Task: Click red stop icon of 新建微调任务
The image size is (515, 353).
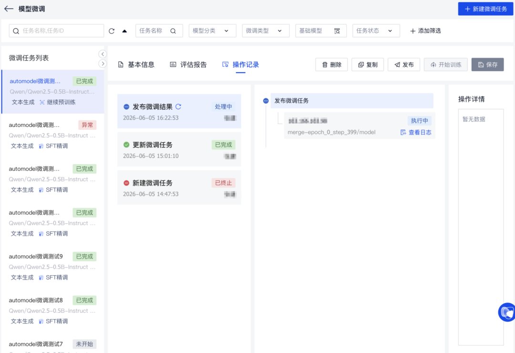Action: pos(126,183)
